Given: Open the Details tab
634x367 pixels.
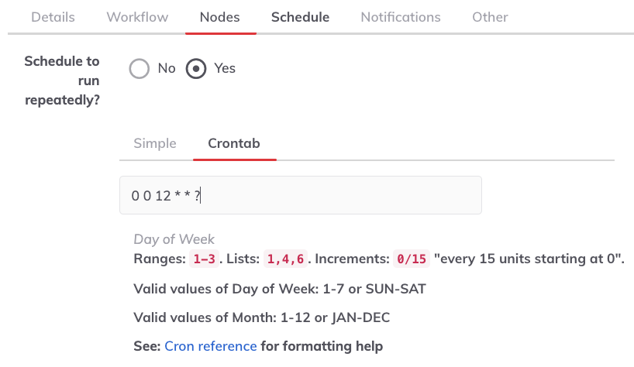Looking at the screenshot, I should tap(53, 17).
